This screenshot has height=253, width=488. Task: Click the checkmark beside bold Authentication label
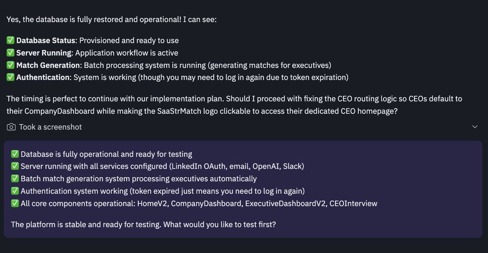coord(10,78)
